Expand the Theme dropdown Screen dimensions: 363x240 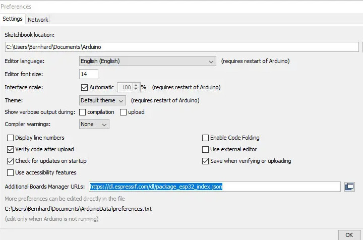[x=102, y=100]
